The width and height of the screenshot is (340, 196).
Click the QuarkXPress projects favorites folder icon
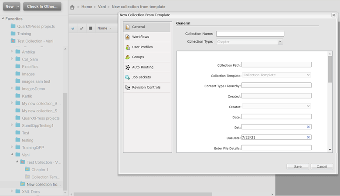pyautogui.click(x=13, y=26)
